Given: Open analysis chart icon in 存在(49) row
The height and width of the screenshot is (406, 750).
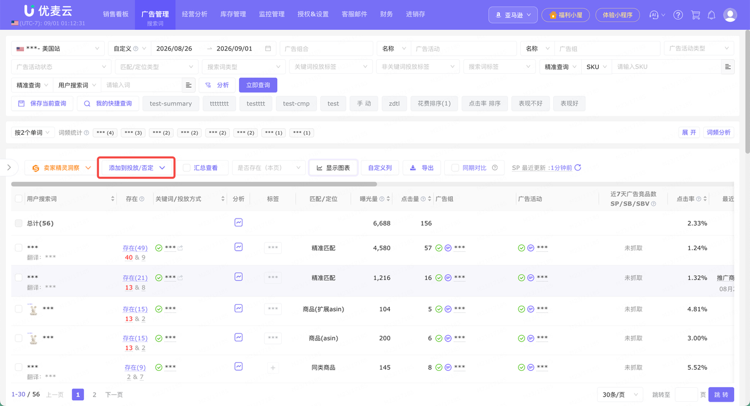Looking at the screenshot, I should click(238, 247).
